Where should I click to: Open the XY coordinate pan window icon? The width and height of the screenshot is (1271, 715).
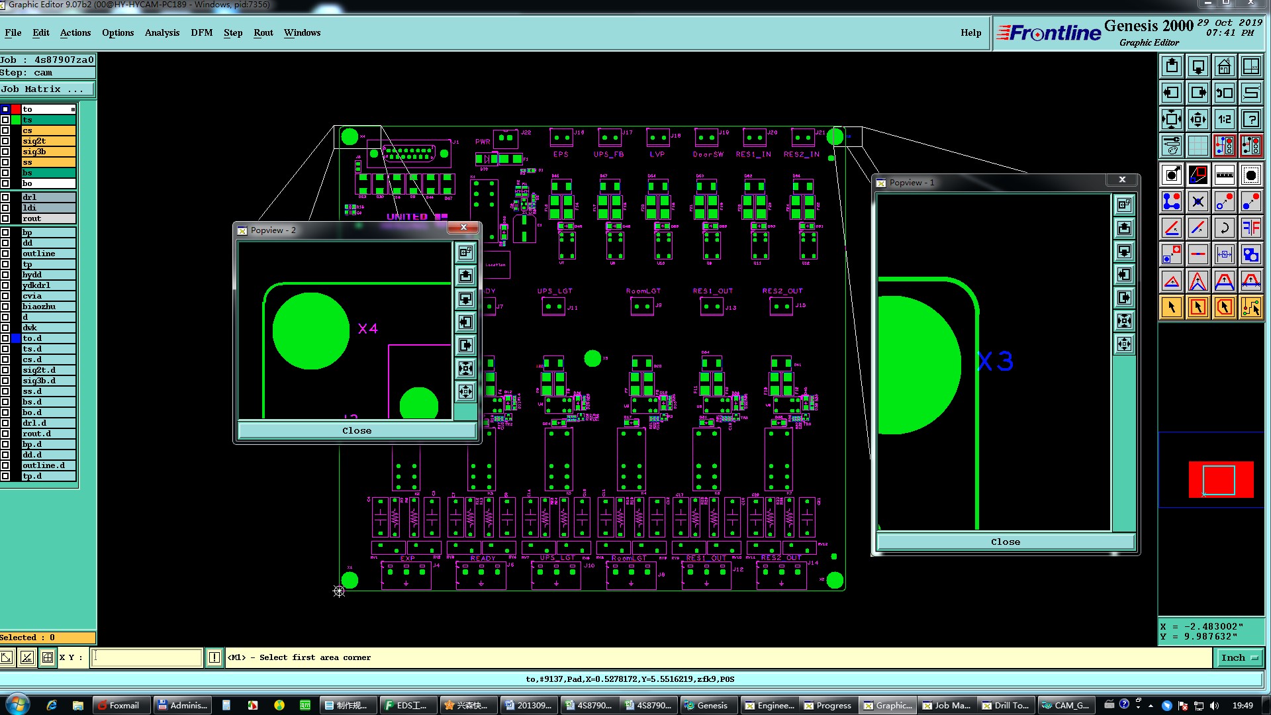(1250, 66)
